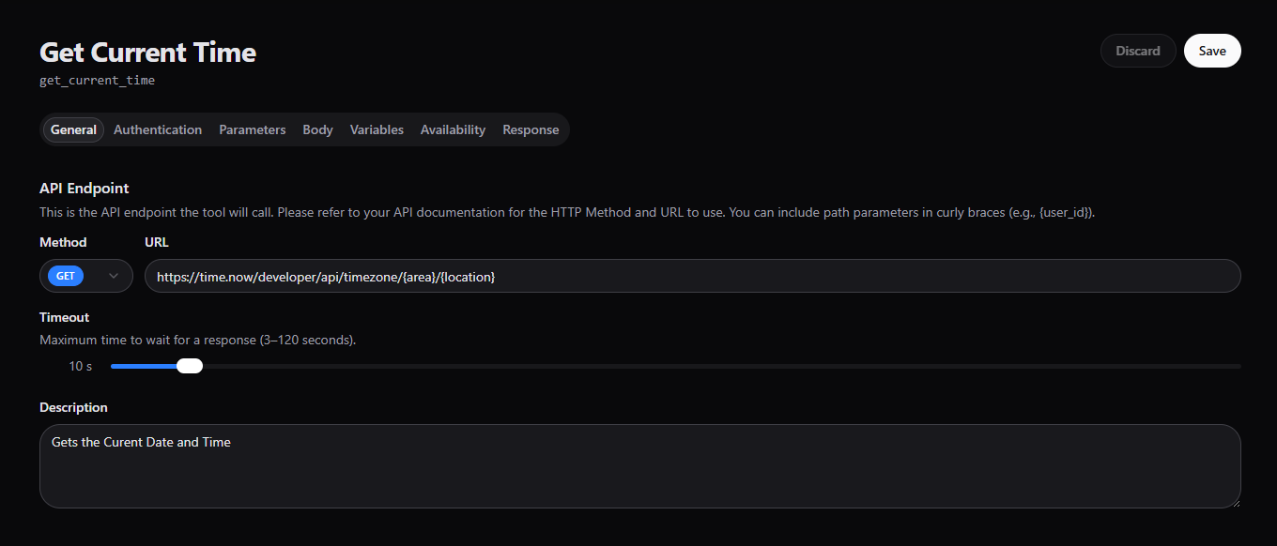Viewport: 1277px width, 546px height.
Task: Expand the Method dropdown chevron
Action: click(x=114, y=276)
